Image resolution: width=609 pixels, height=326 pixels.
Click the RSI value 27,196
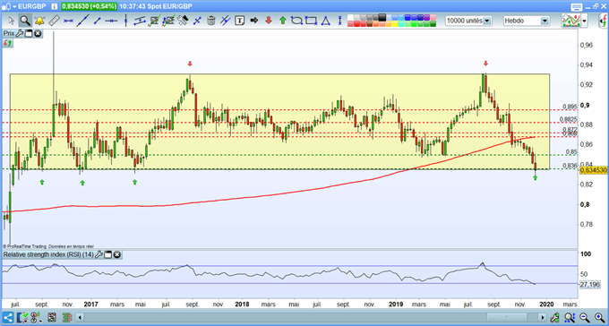590,285
